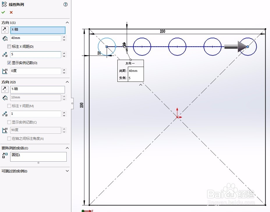The width and height of the screenshot is (270, 212).
Task: Cancel the linear pattern with red X
Action: [11, 13]
